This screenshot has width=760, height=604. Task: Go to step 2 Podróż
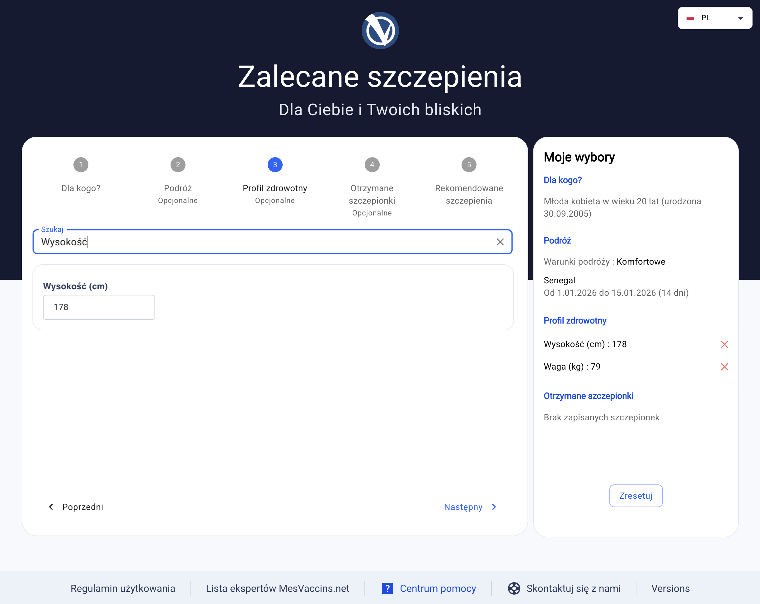(x=178, y=165)
